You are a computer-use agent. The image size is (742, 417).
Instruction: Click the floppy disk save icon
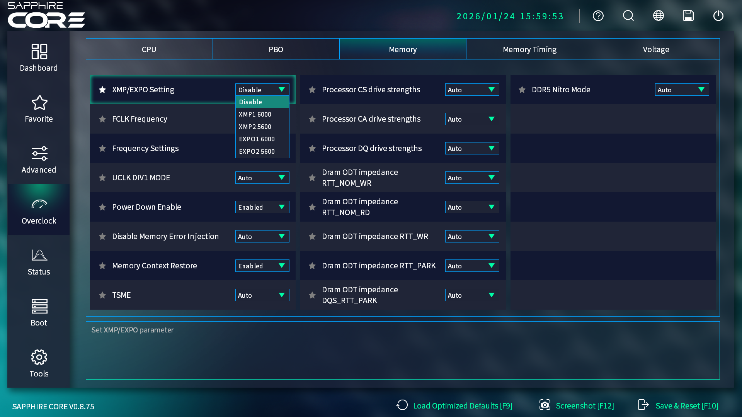tap(688, 16)
